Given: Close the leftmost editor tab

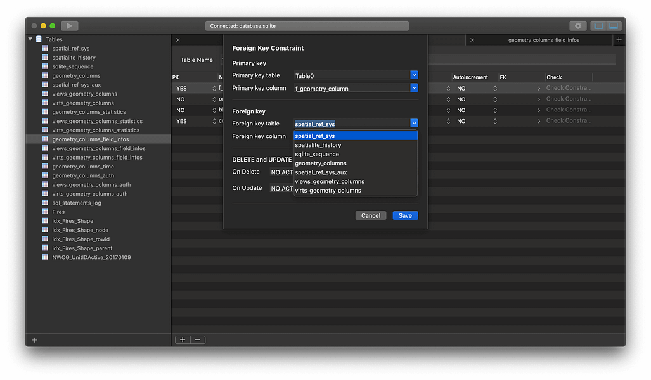Looking at the screenshot, I should (177, 41).
